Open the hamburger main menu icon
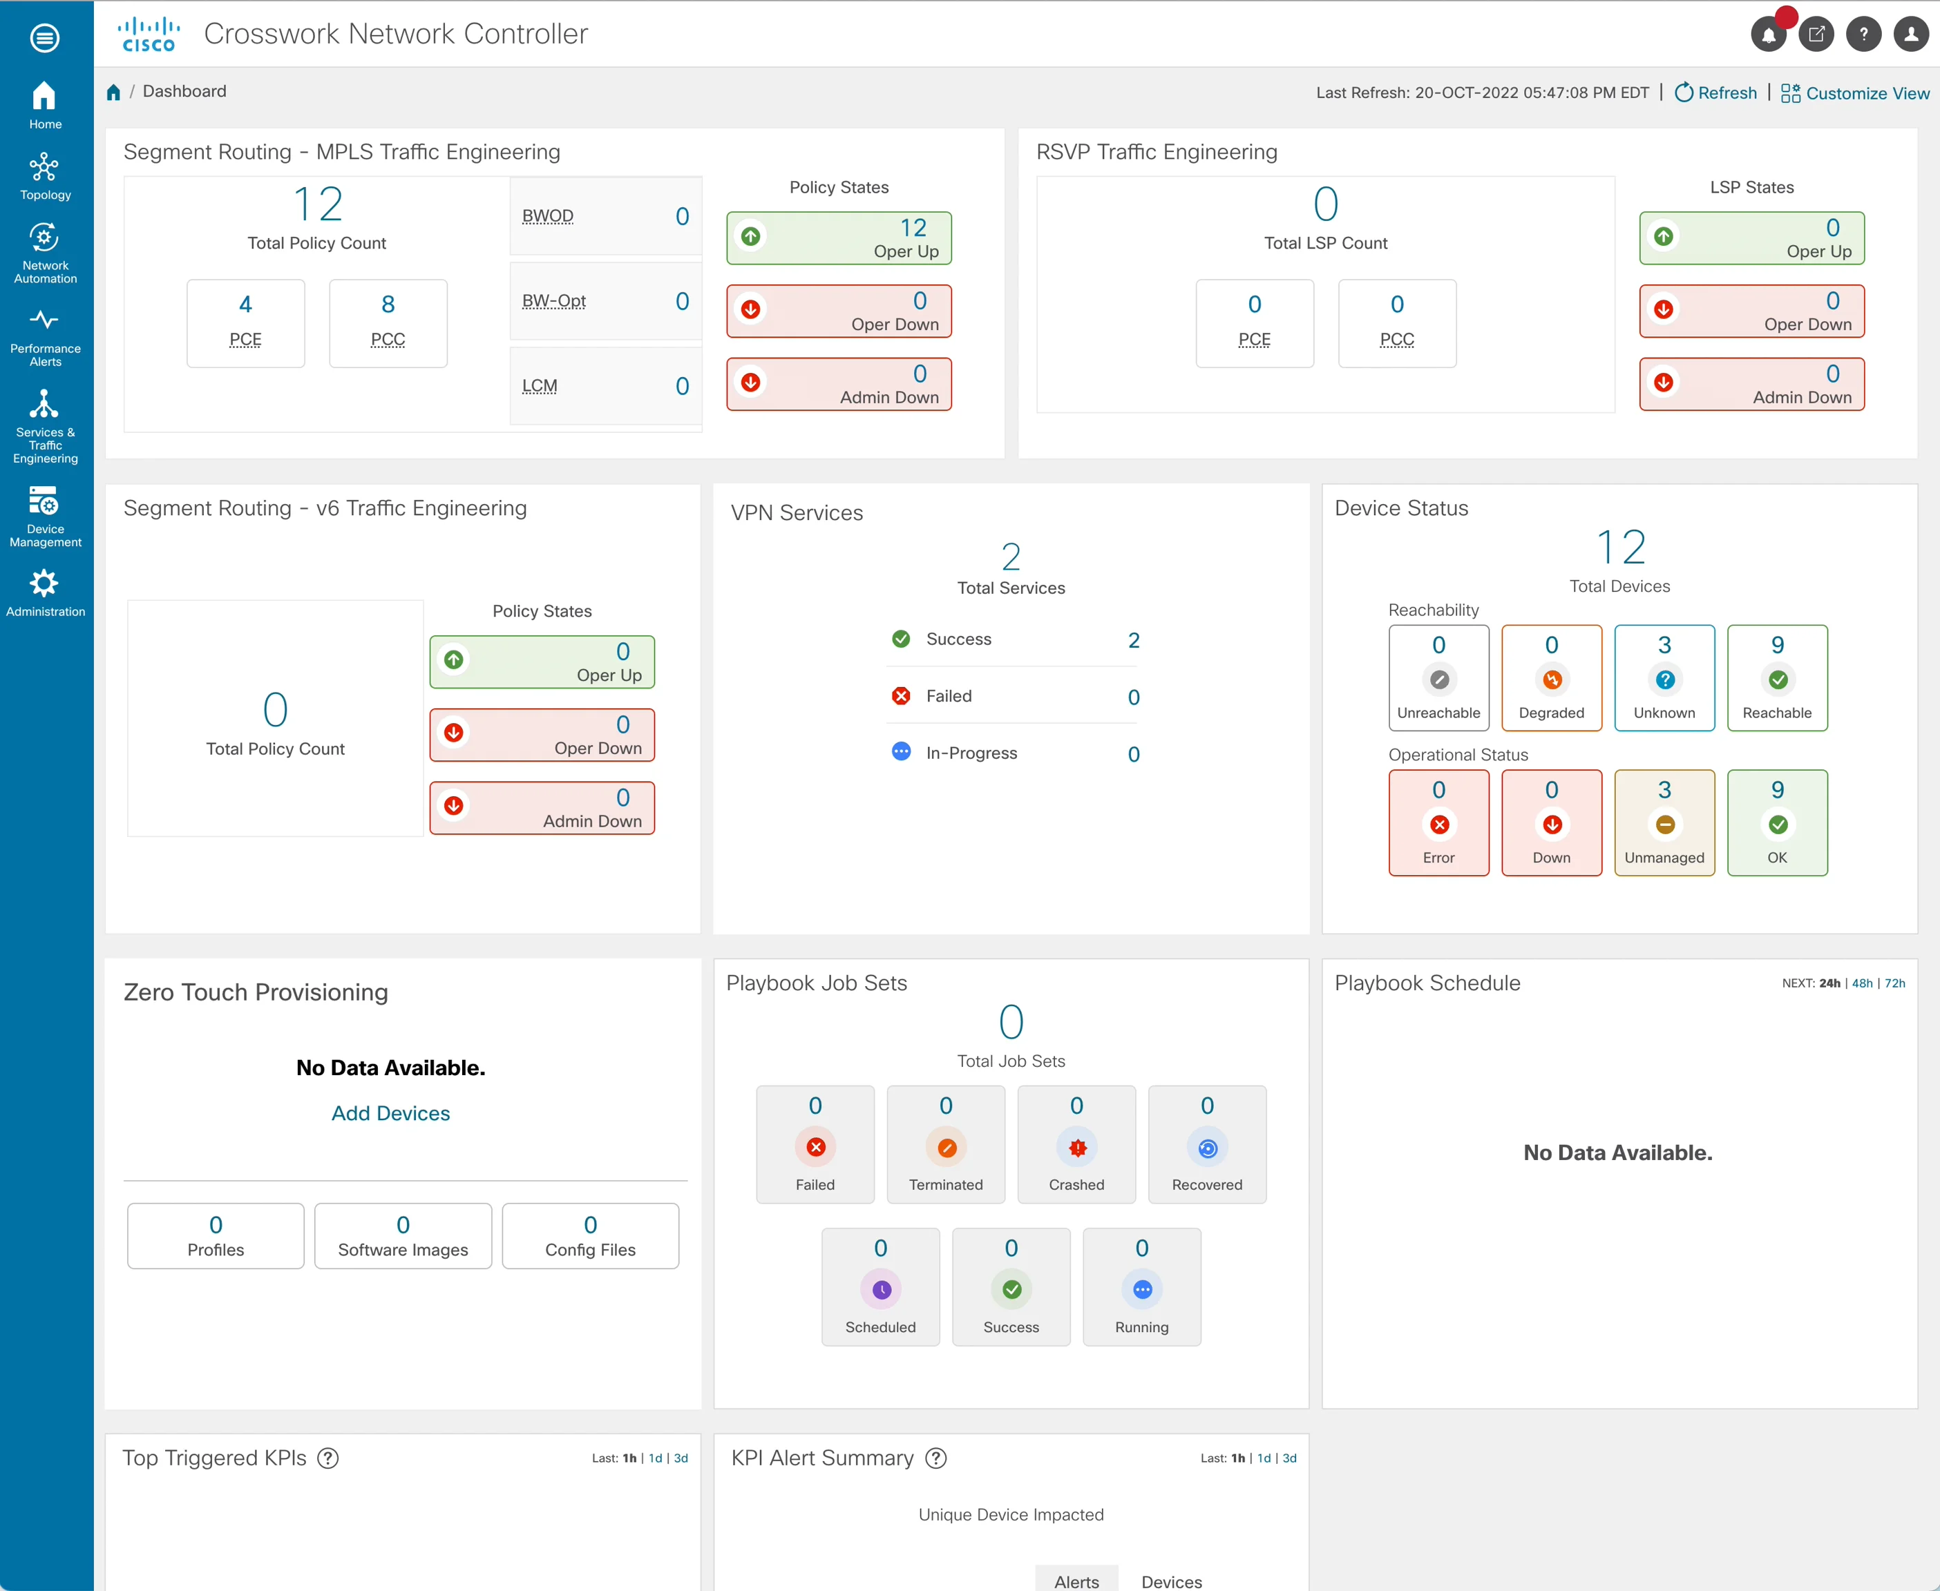This screenshot has width=1940, height=1591. point(44,37)
